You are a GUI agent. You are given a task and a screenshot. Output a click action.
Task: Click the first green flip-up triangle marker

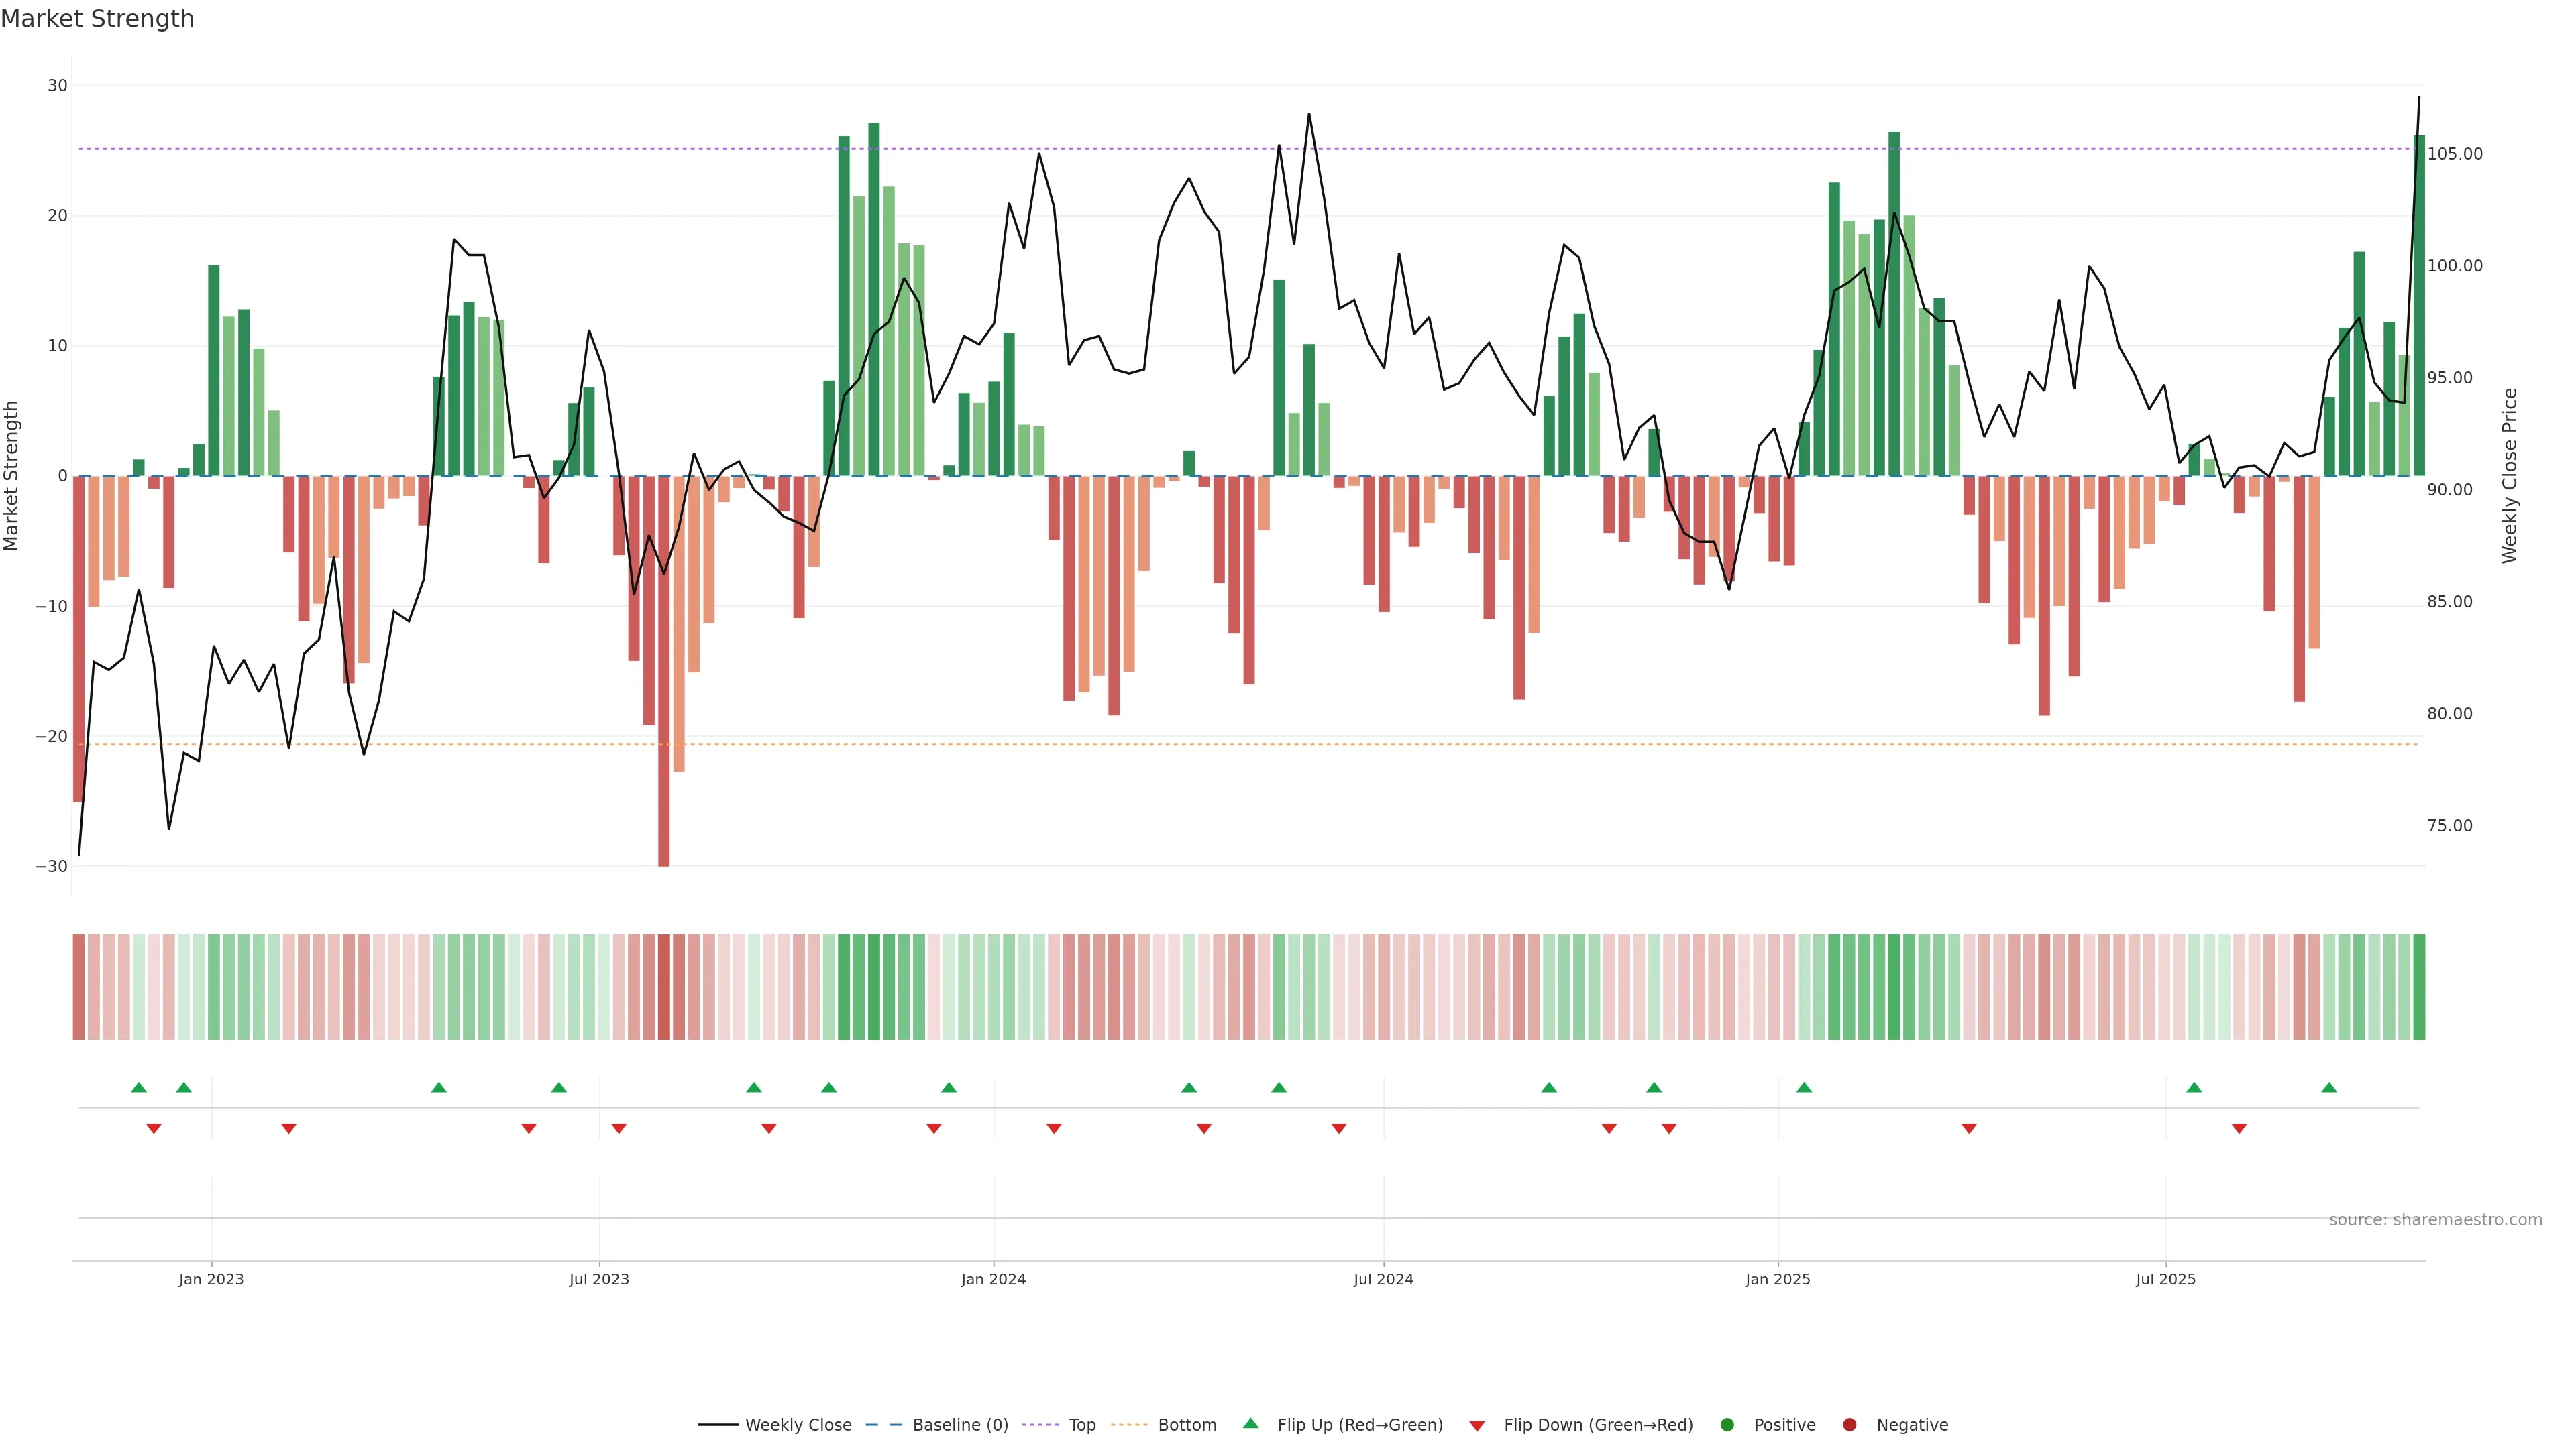pyautogui.click(x=139, y=1087)
